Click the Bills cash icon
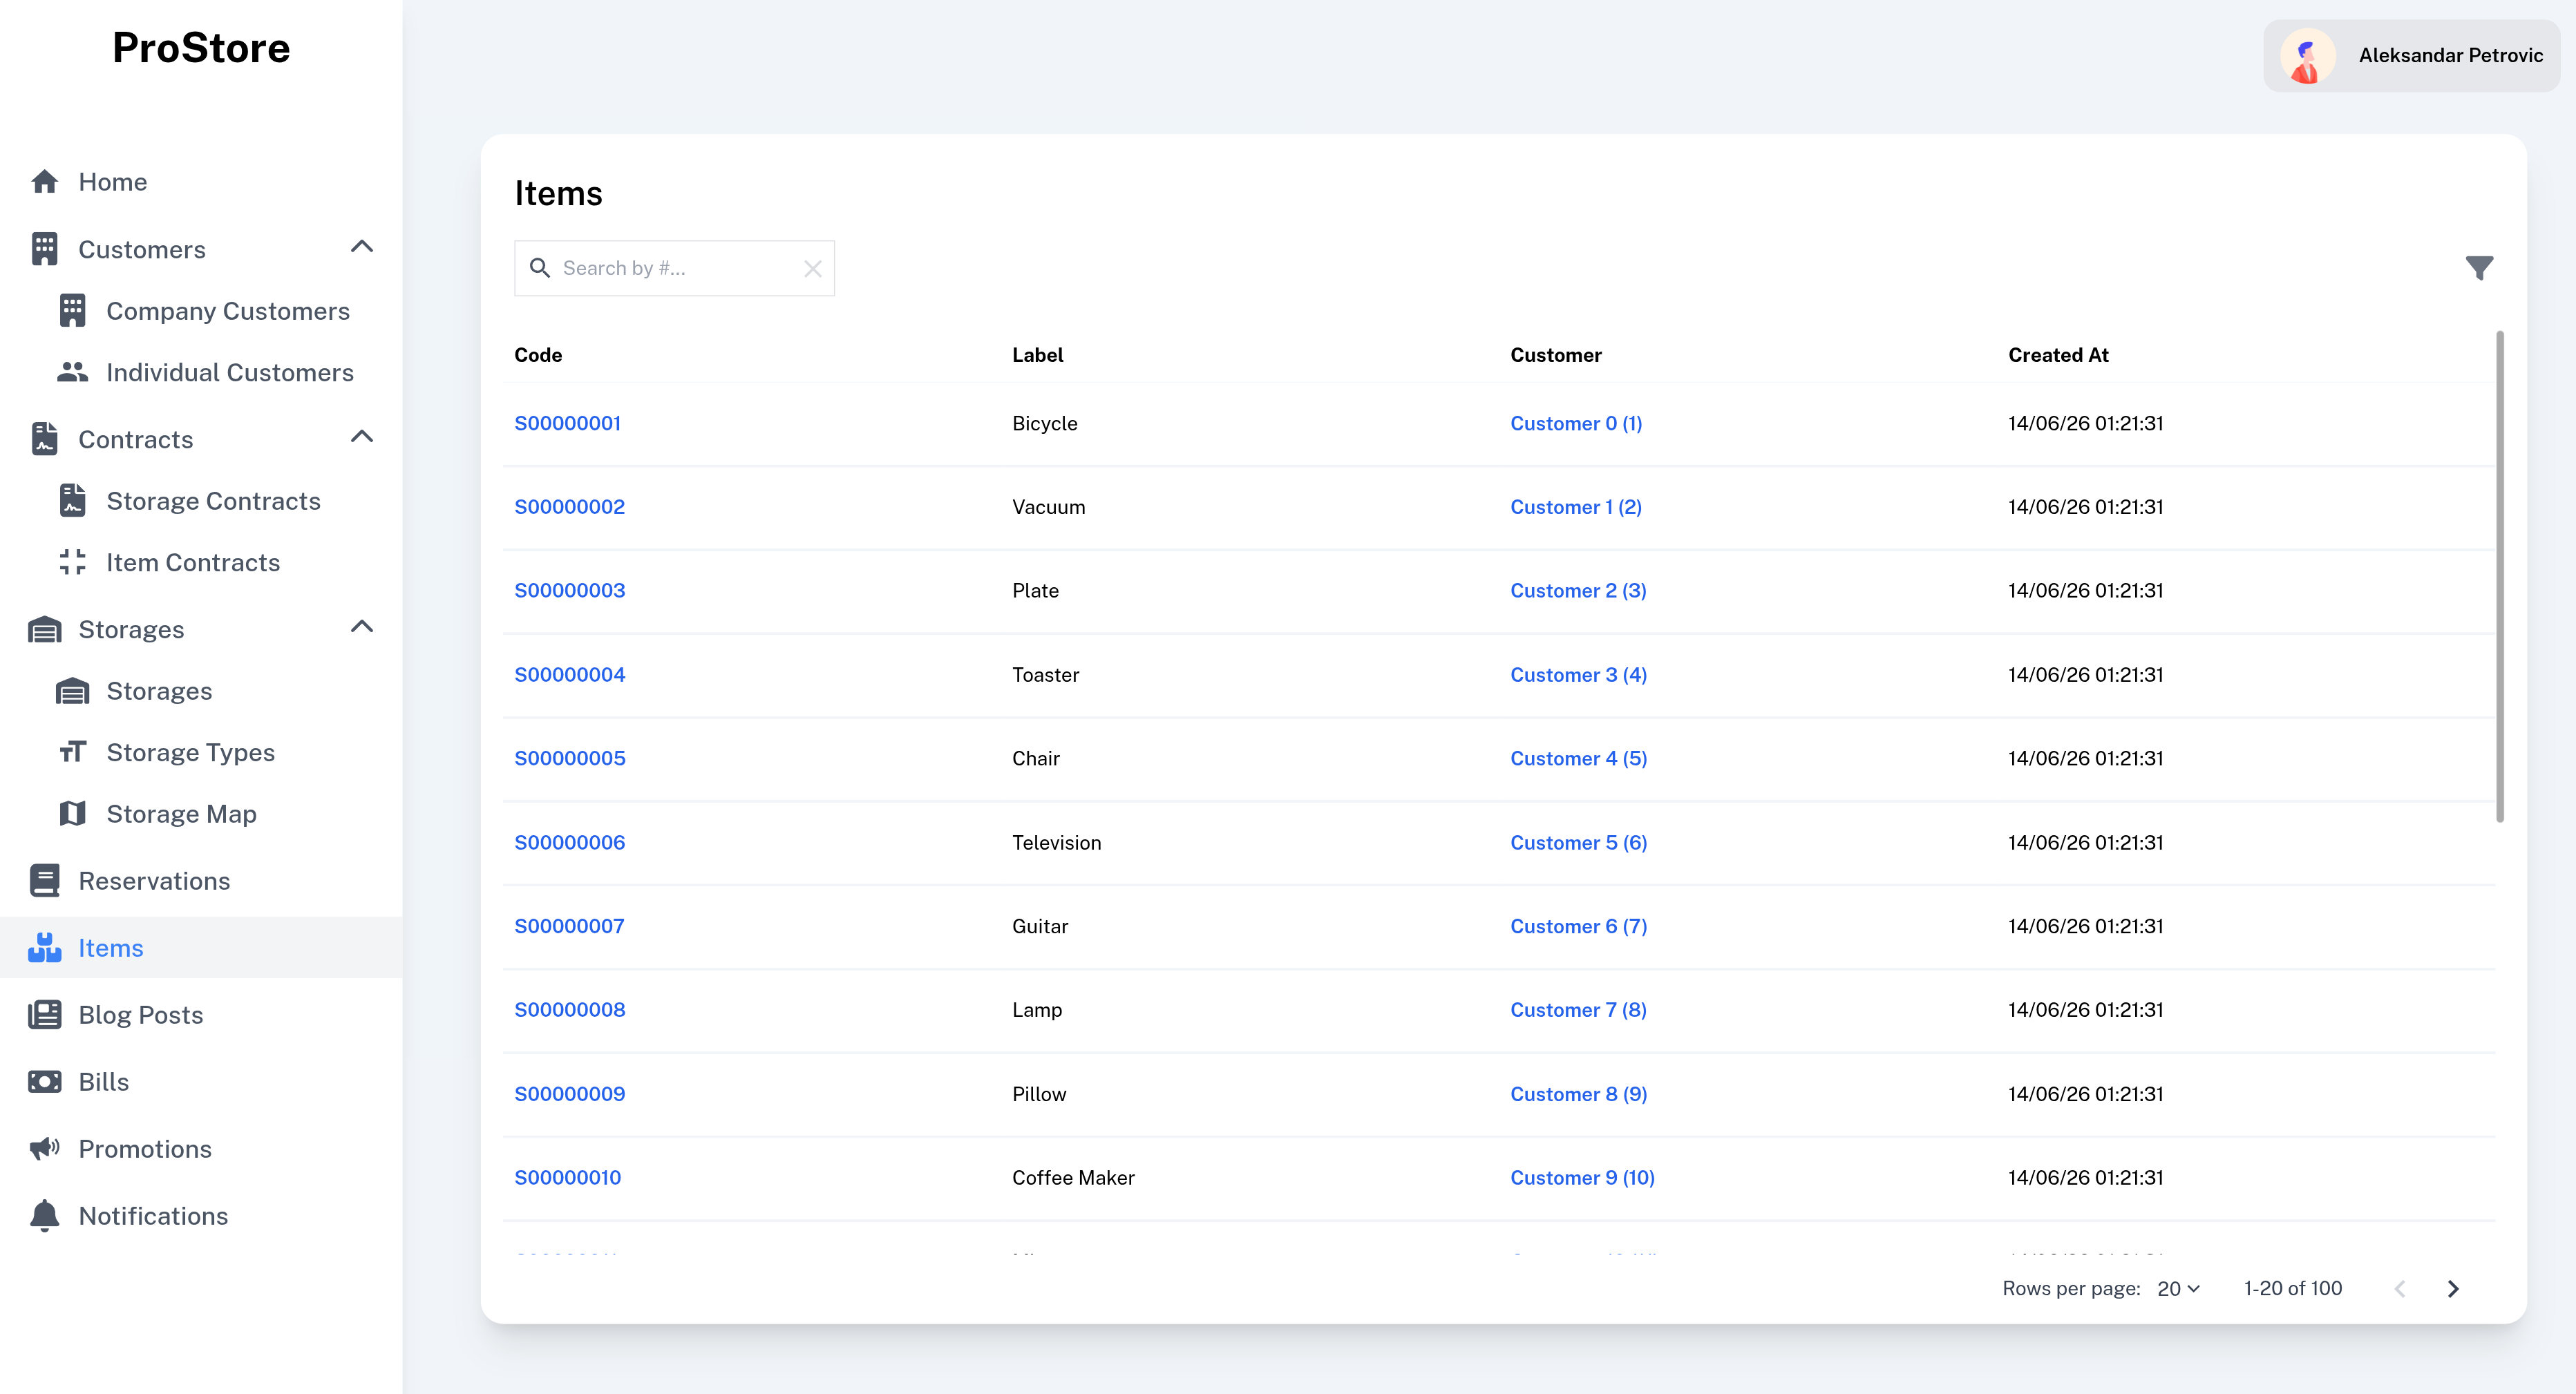 tap(44, 1081)
